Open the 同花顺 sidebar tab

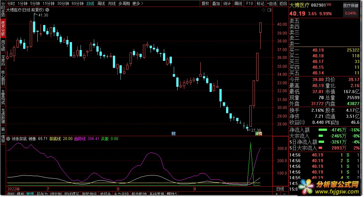[3, 45]
